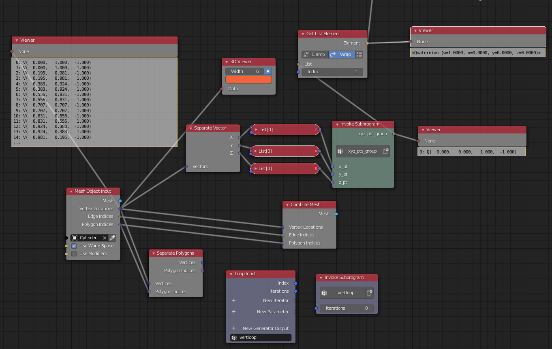Screen dimensions: 552x349
Task: Create new subprogram next to vertloop selector
Action: click(x=369, y=293)
